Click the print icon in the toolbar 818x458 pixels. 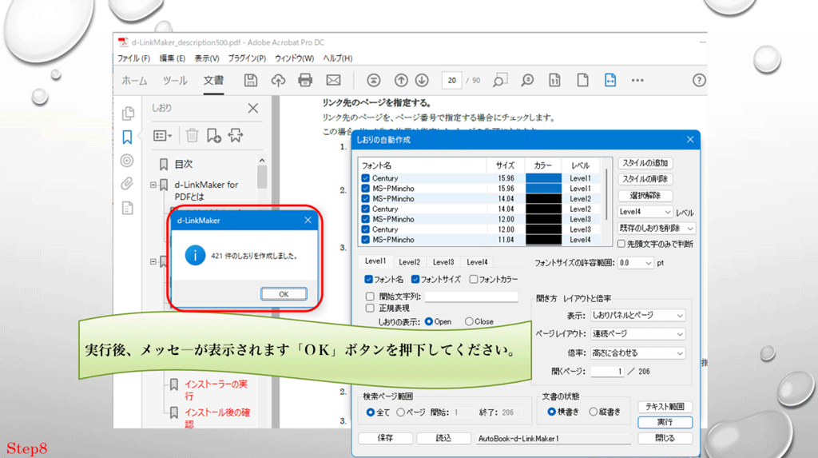coord(304,80)
